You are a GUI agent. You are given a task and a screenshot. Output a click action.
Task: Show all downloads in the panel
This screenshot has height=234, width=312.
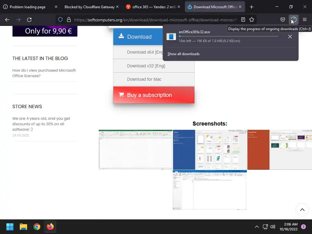pyautogui.click(x=183, y=54)
